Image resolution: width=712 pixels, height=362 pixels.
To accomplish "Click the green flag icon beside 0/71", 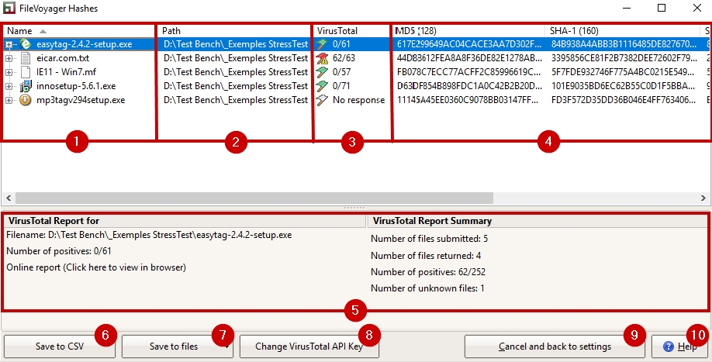I will 323,86.
